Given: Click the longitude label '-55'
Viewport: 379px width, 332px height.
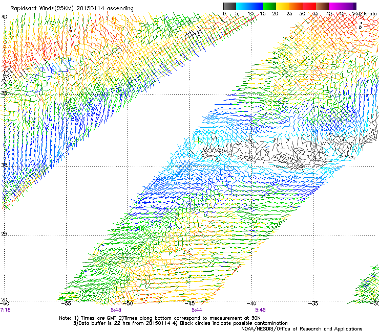Looking at the screenshot, I should tap(66, 303).
